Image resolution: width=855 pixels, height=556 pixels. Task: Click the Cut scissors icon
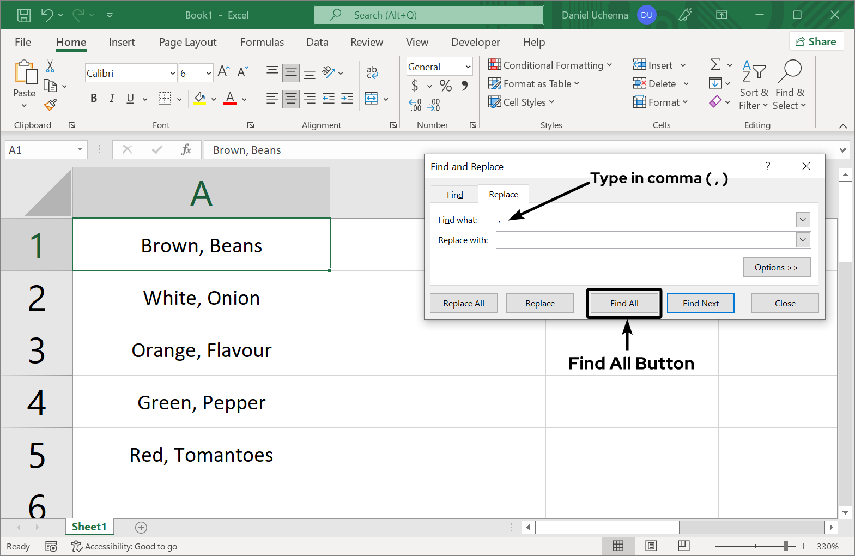50,67
